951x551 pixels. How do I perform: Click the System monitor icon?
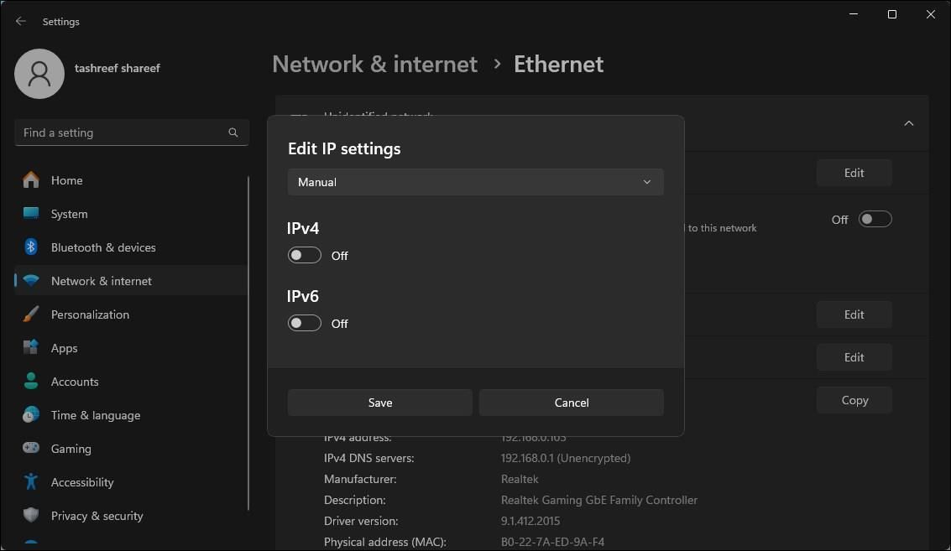tap(31, 214)
